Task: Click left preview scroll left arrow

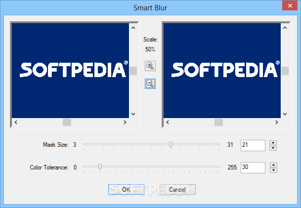Action: tap(16, 122)
